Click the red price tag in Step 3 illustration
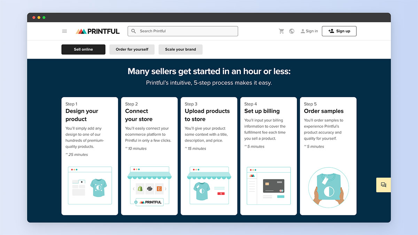This screenshot has height=235, width=418. 220,193
